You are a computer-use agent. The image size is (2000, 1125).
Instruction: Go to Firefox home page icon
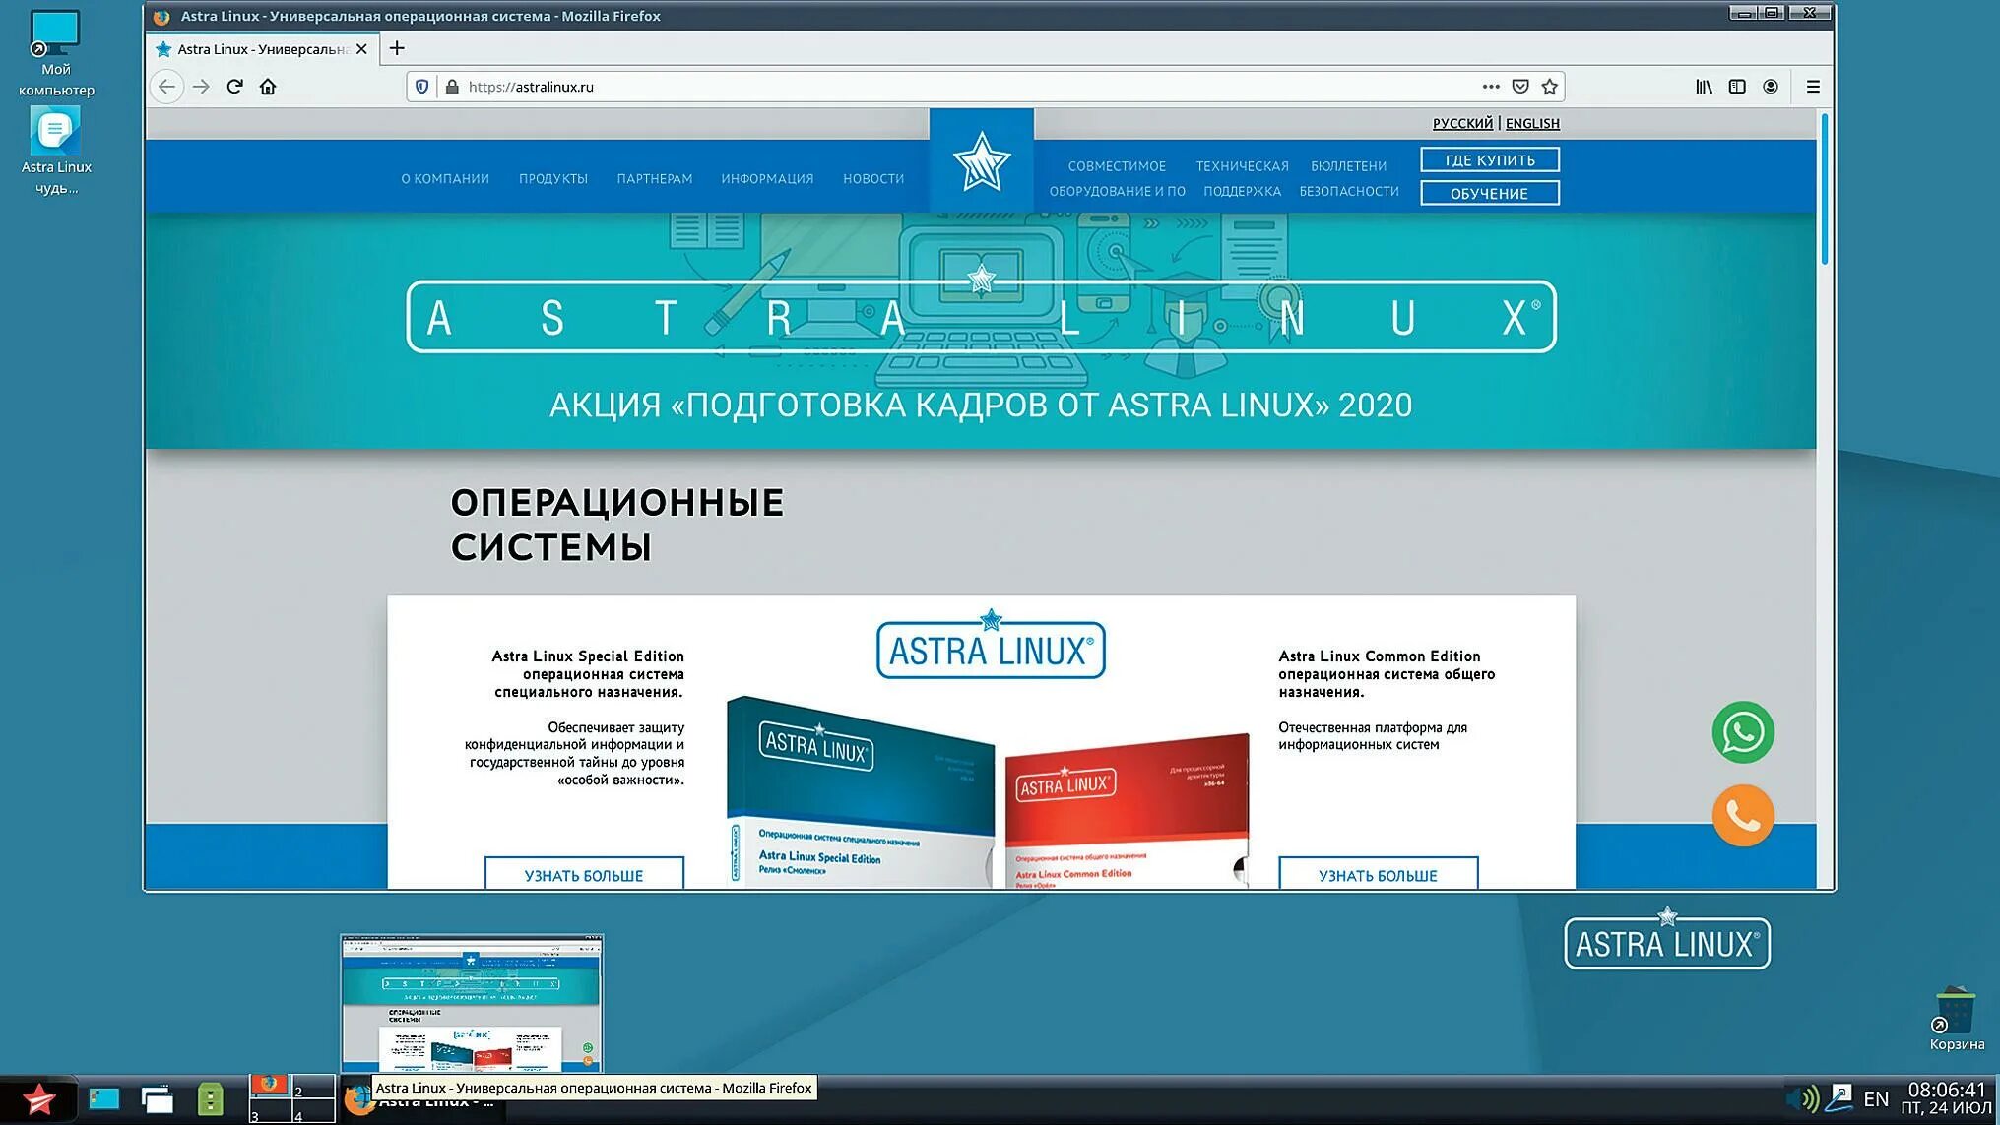click(268, 87)
